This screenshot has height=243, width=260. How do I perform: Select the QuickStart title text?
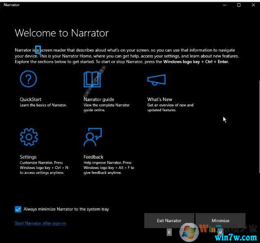(x=31, y=99)
